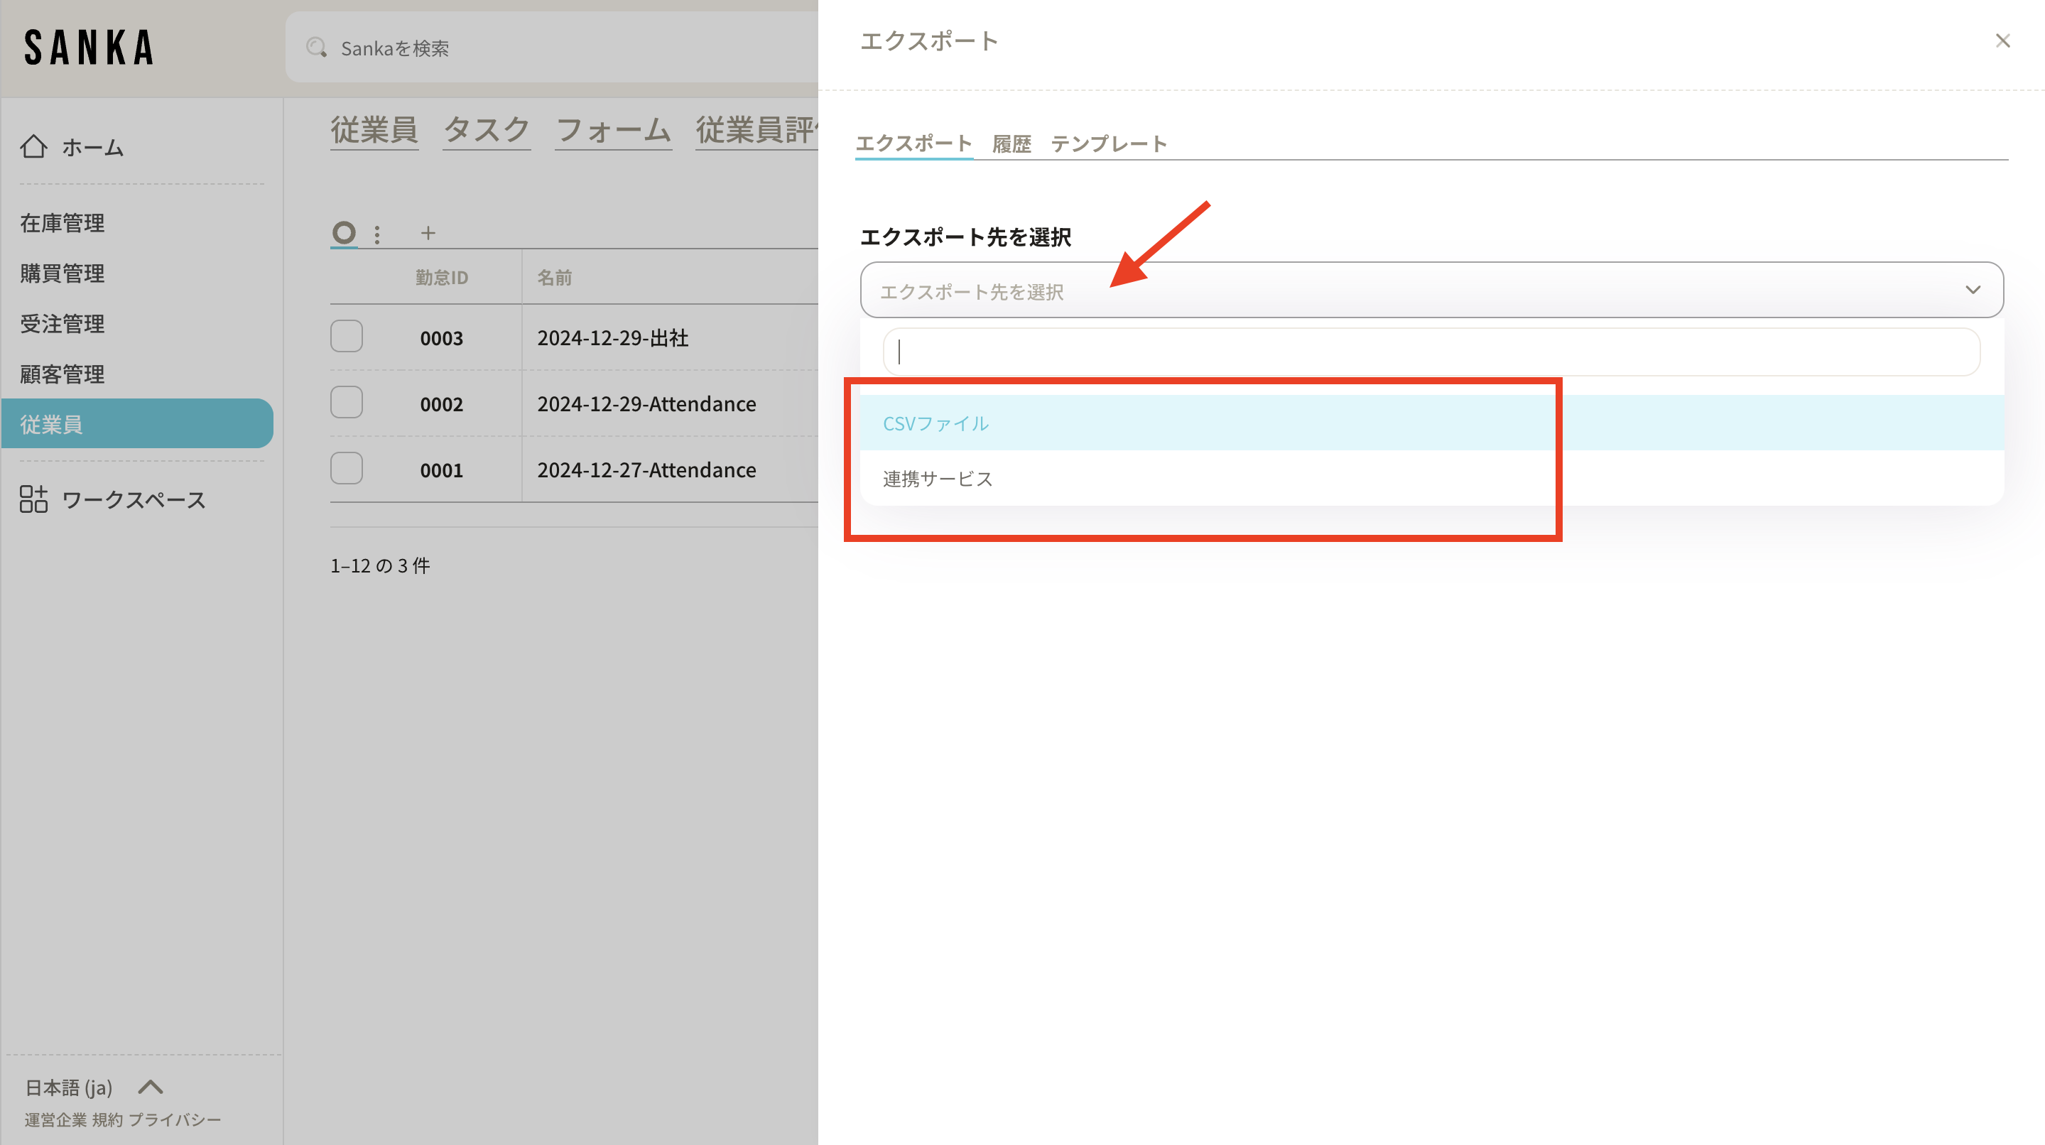Select checkbox for row 0001
The image size is (2045, 1145).
point(347,469)
